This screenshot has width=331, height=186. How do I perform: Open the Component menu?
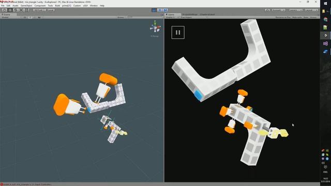[40, 6]
